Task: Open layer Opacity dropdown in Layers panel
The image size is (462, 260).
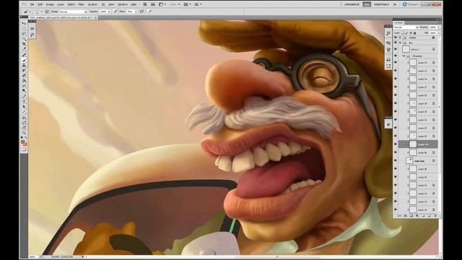Action: [438, 27]
